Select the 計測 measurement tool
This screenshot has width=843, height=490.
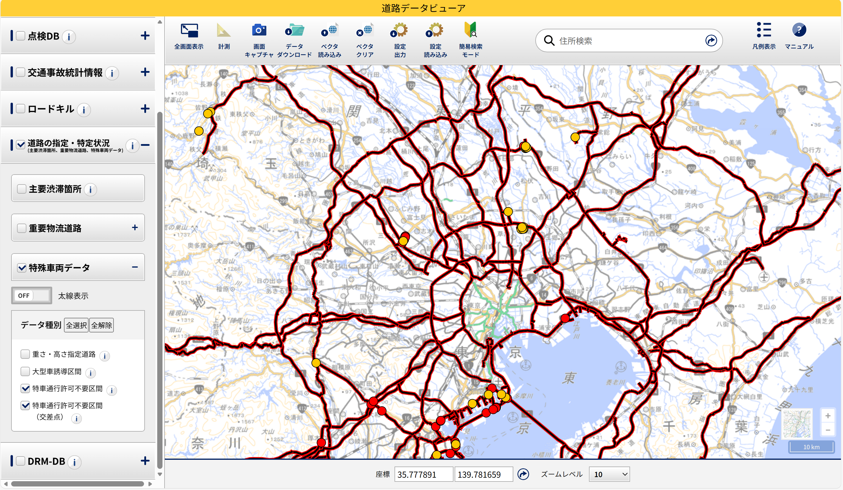[x=224, y=31]
